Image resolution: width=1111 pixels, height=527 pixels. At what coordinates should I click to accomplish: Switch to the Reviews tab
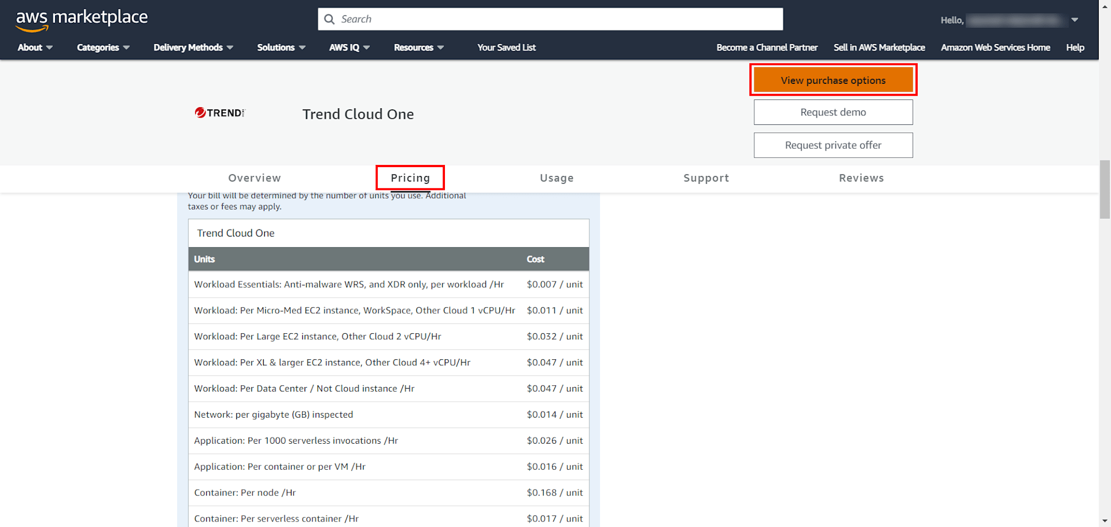(x=862, y=178)
